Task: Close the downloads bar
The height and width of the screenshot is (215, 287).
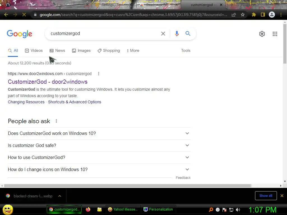Action: click(282, 196)
